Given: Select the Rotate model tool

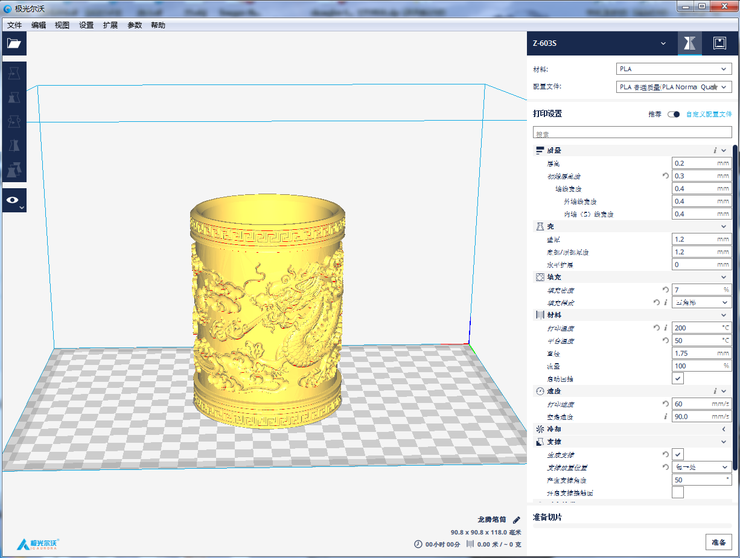Looking at the screenshot, I should [x=14, y=122].
